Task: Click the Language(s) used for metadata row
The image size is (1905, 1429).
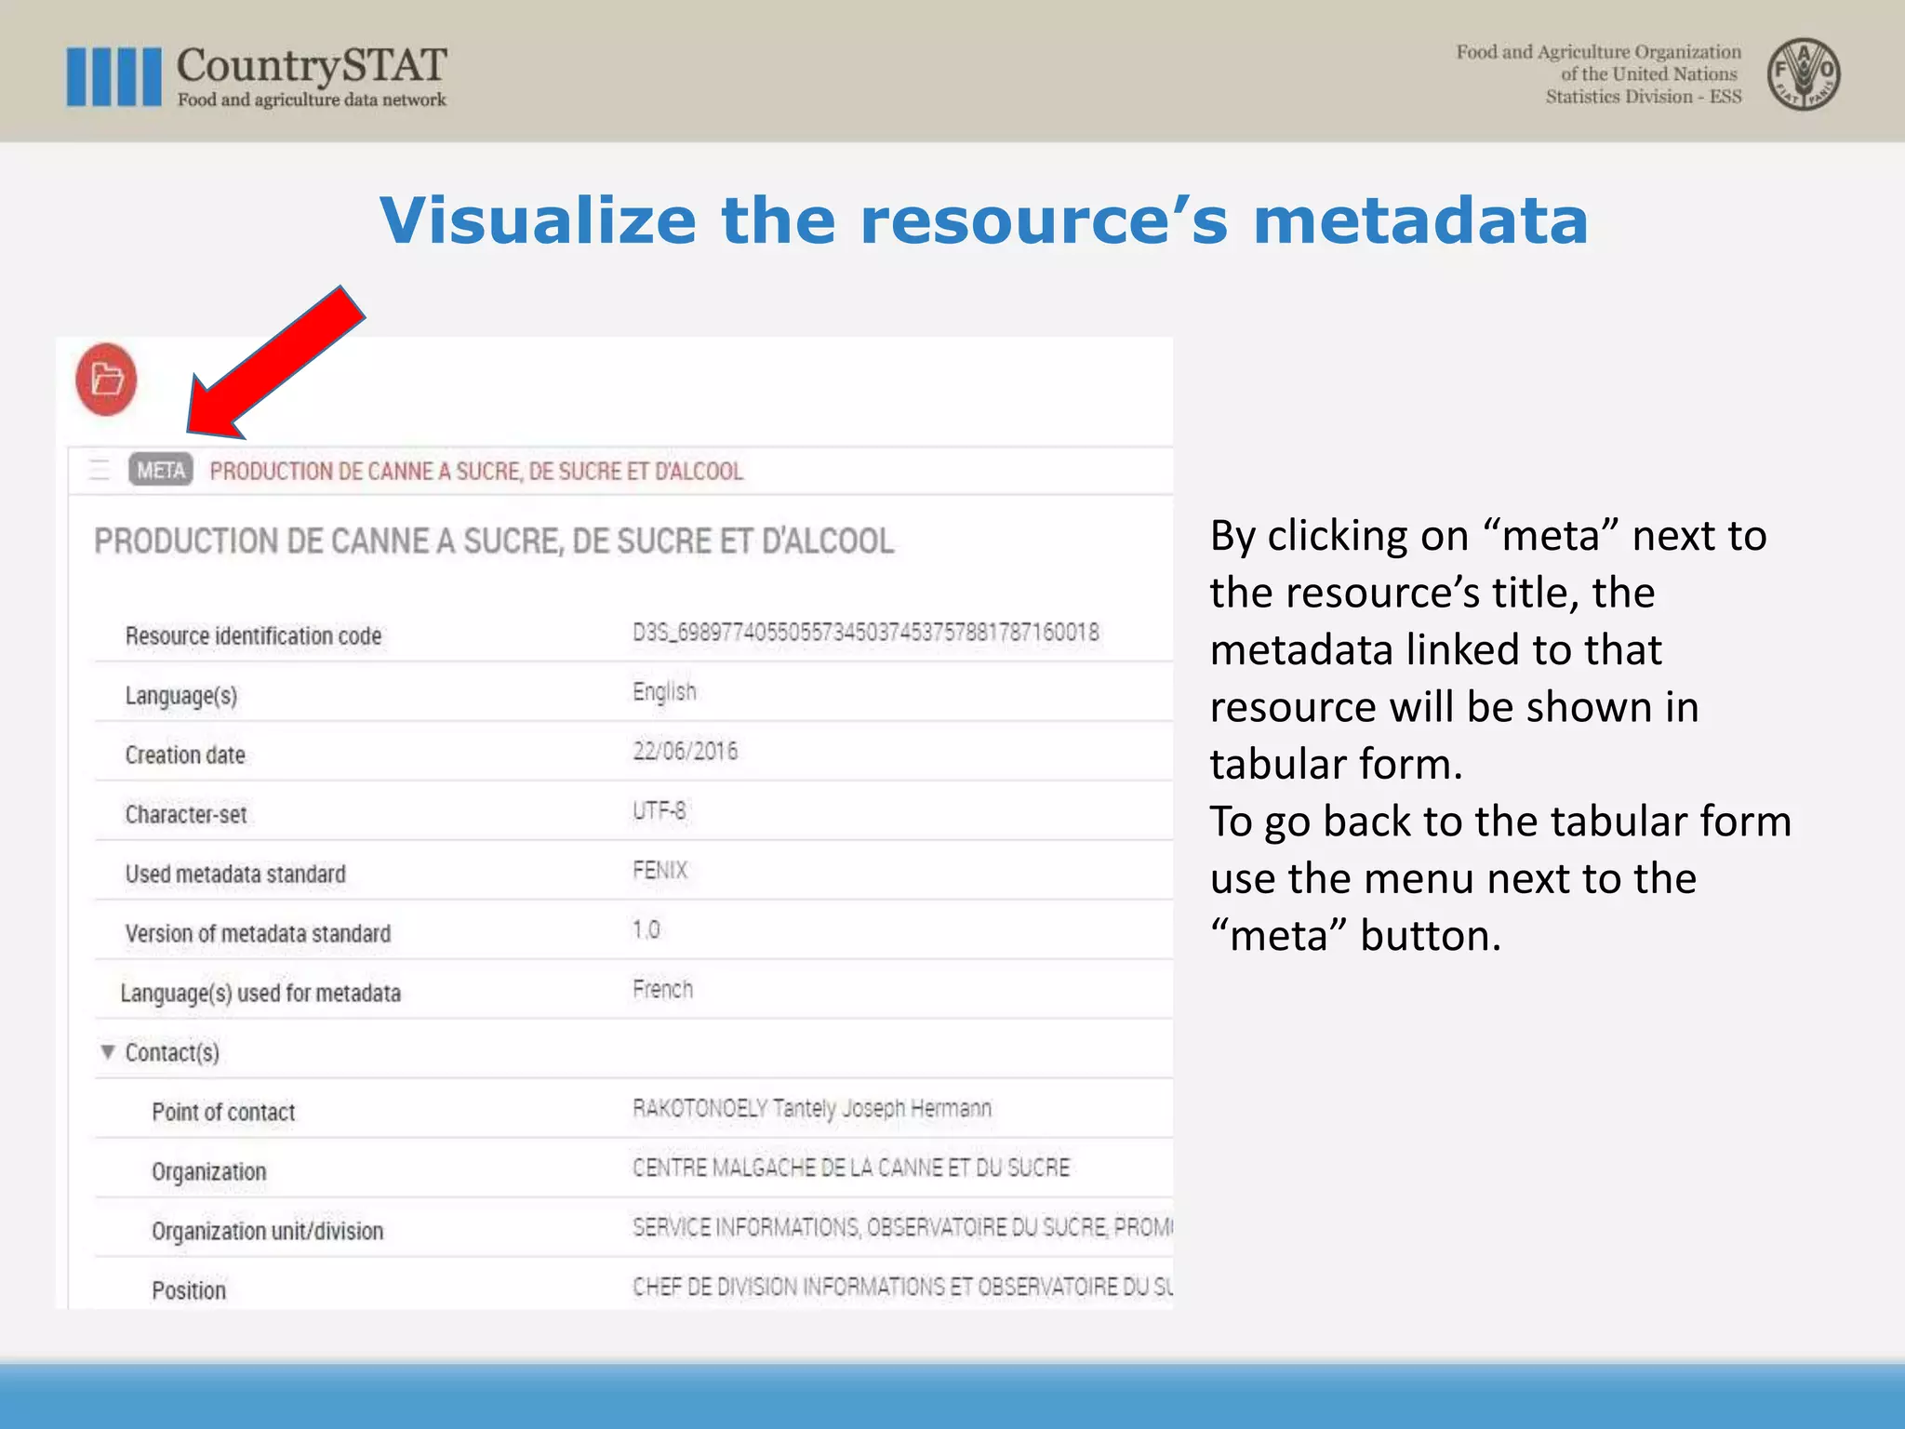Action: click(633, 990)
